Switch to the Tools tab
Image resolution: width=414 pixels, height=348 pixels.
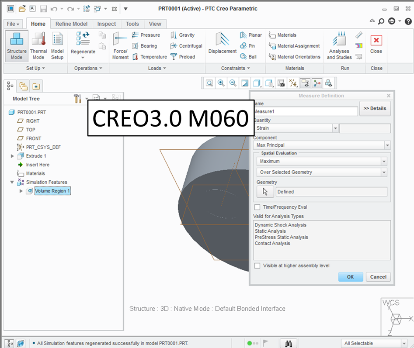pyautogui.click(x=132, y=24)
